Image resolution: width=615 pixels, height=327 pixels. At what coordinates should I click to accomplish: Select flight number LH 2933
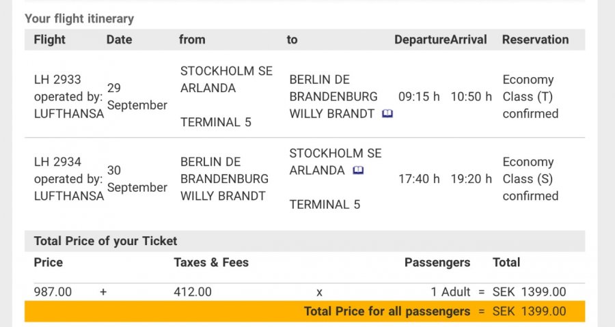click(57, 80)
